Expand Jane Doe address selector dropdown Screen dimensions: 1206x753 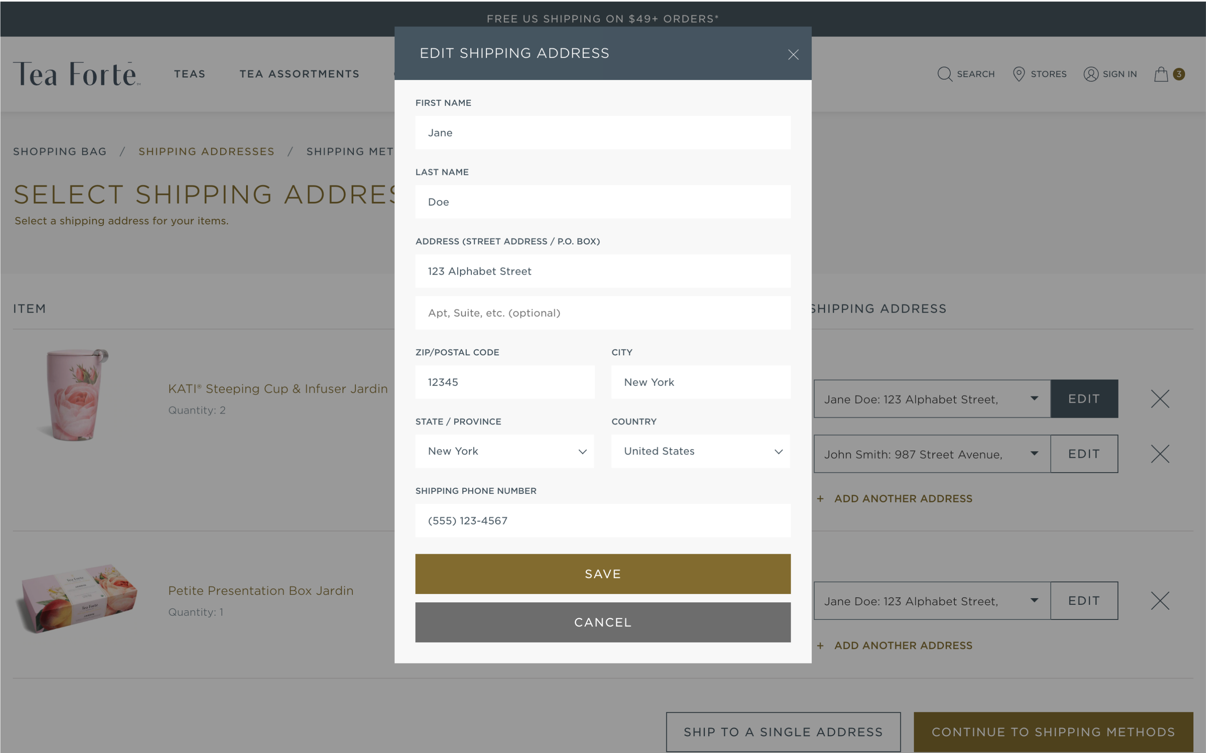[1034, 398]
